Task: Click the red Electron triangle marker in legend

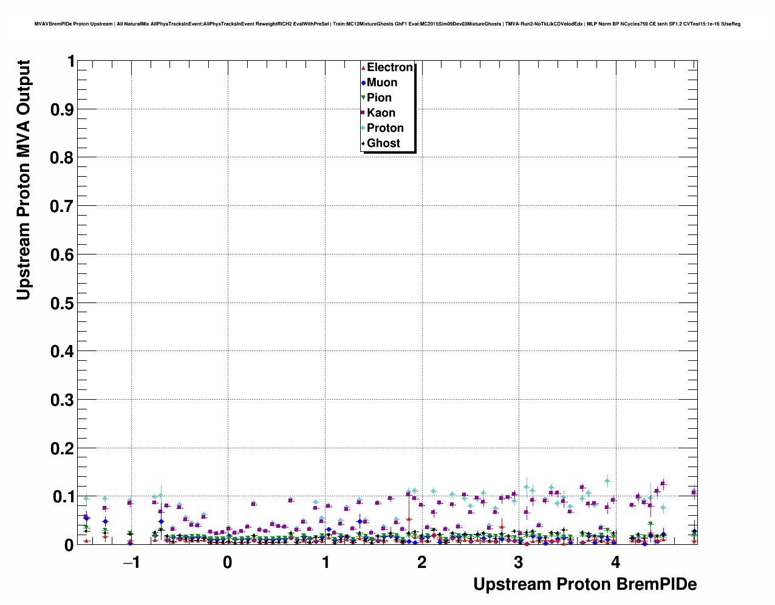Action: tap(363, 67)
